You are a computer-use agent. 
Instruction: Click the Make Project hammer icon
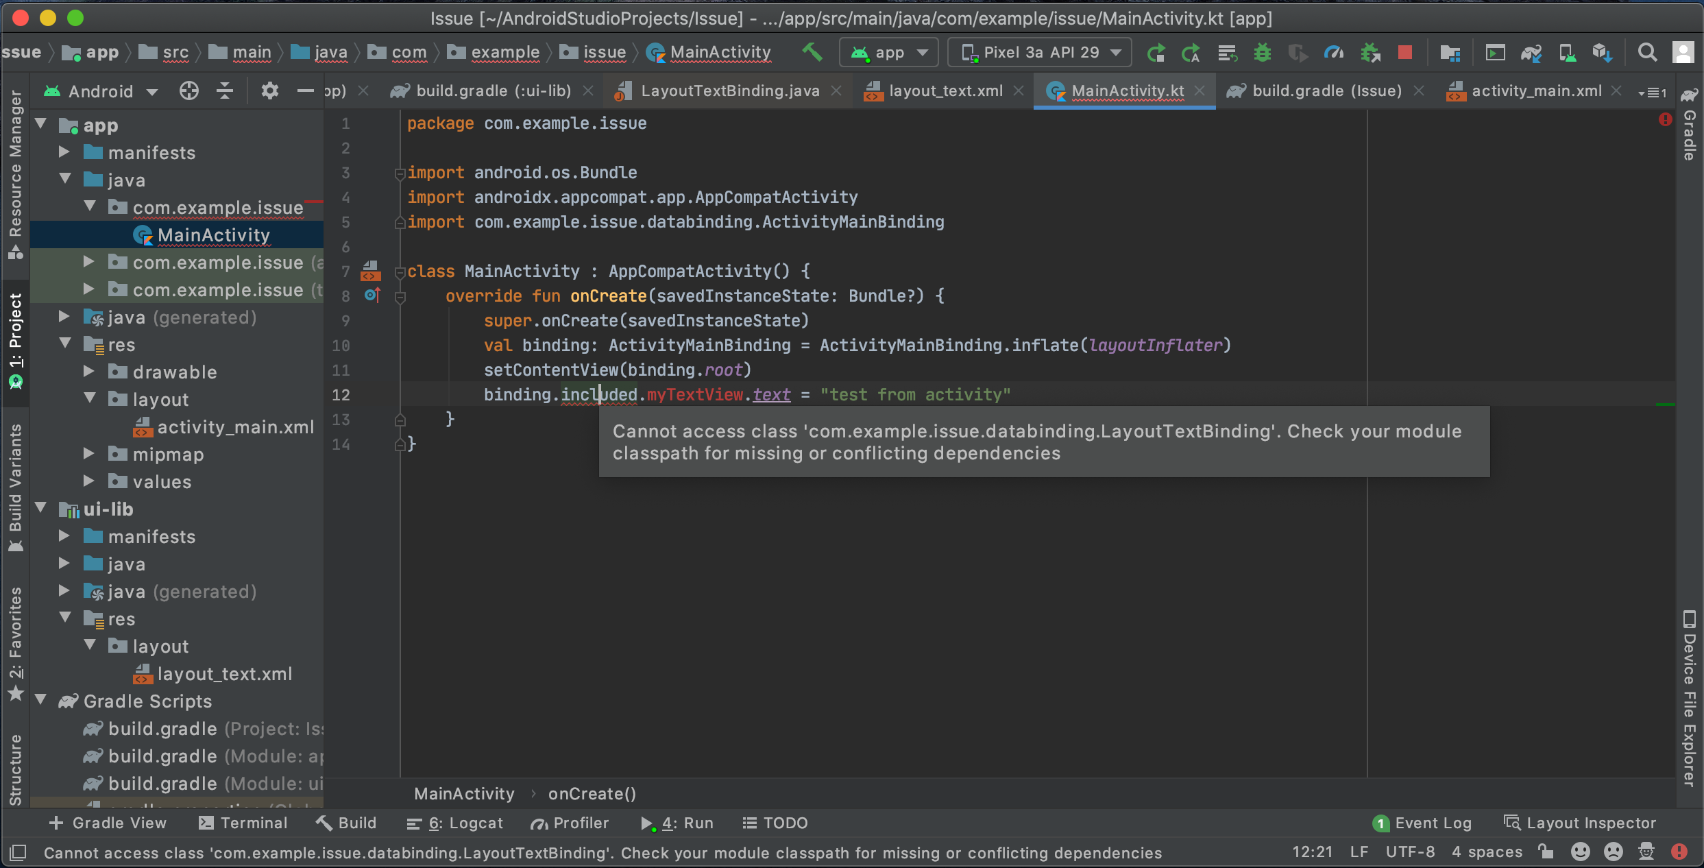(812, 52)
